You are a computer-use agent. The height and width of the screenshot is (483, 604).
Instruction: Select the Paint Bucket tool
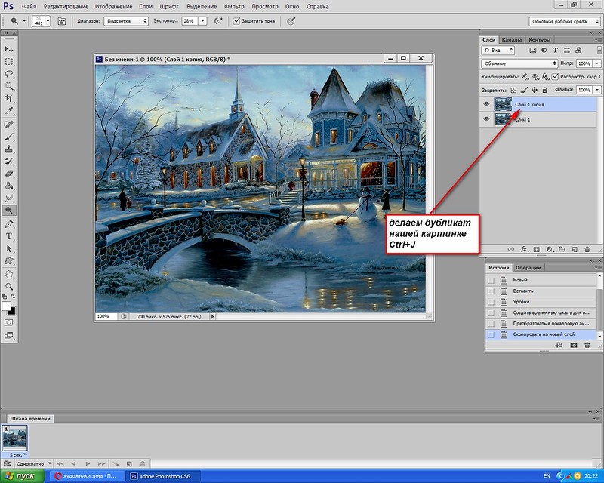point(8,186)
